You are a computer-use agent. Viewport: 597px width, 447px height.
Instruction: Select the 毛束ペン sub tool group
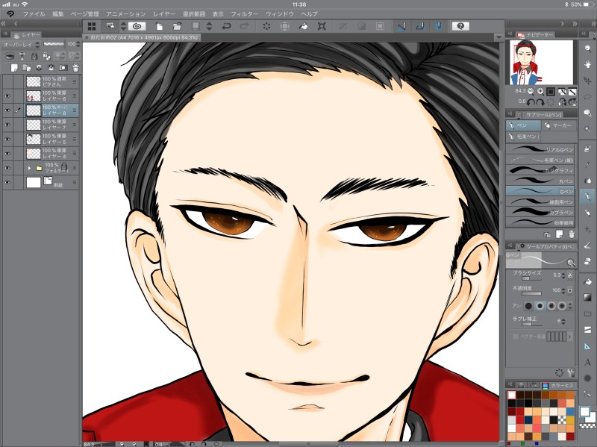(524, 137)
